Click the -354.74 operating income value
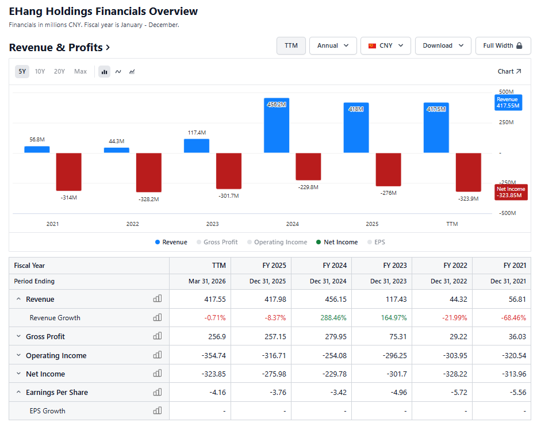Viewport: 541px width, 430px height. [x=213, y=355]
